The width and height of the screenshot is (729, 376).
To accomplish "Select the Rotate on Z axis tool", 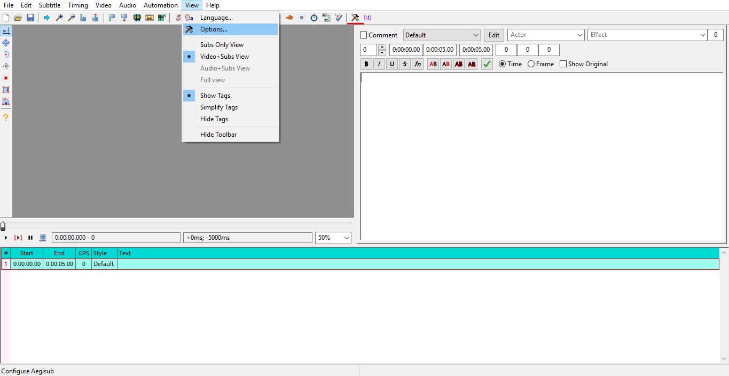I will pyautogui.click(x=6, y=54).
